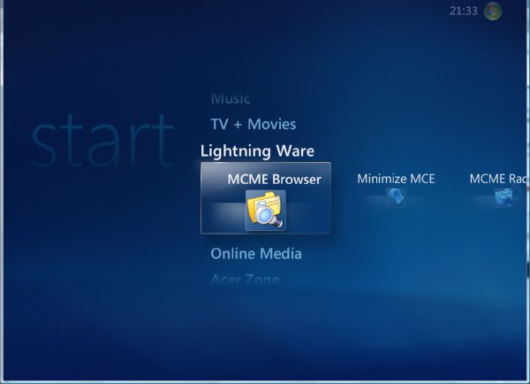This screenshot has width=530, height=384.
Task: Select the Music menu row
Action: (231, 98)
